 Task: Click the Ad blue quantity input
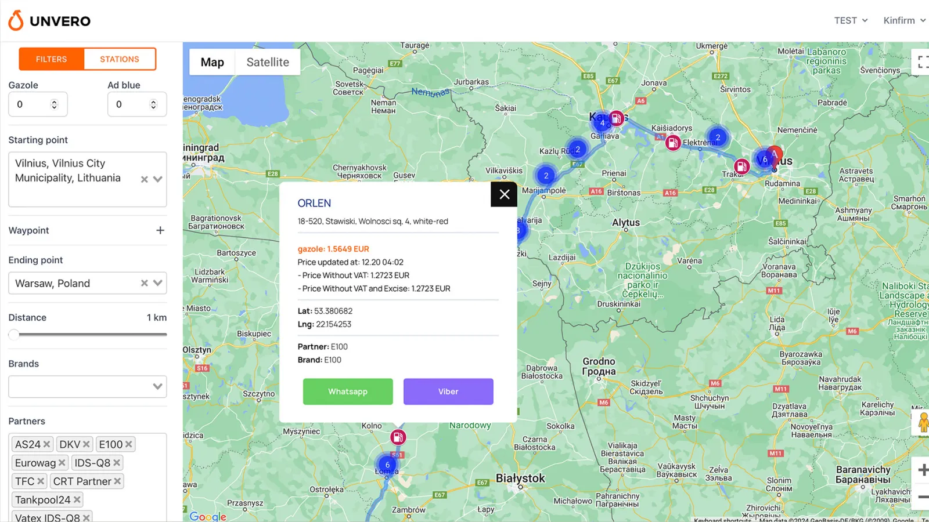pos(137,104)
